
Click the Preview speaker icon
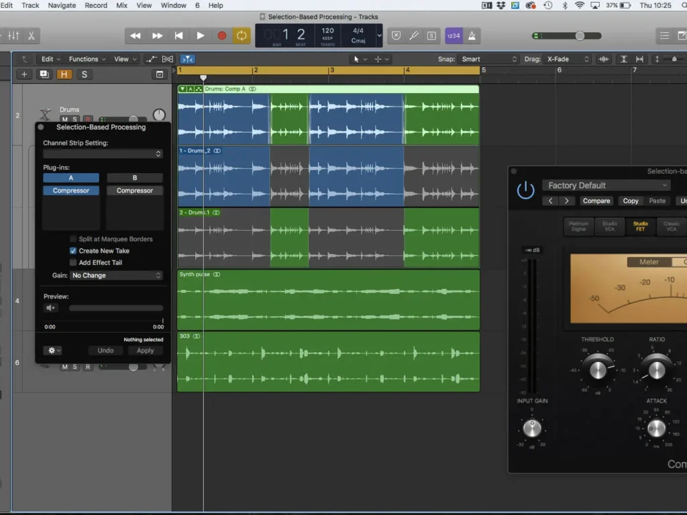point(50,308)
